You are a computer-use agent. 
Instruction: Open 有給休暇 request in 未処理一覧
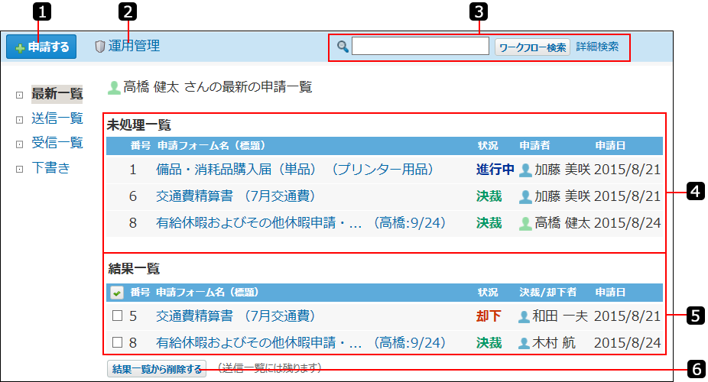[300, 223]
